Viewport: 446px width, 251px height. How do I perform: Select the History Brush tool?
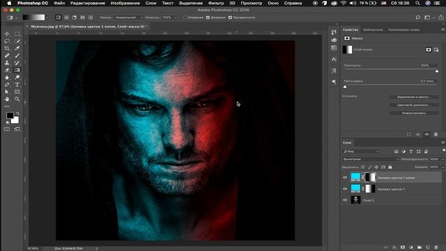[x=17, y=63]
